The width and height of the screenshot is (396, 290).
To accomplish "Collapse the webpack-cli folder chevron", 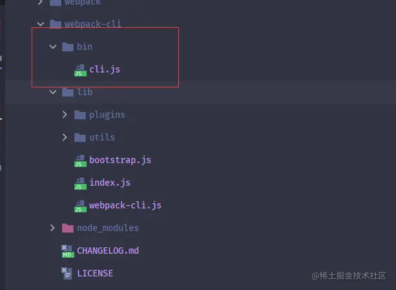I will (41, 24).
